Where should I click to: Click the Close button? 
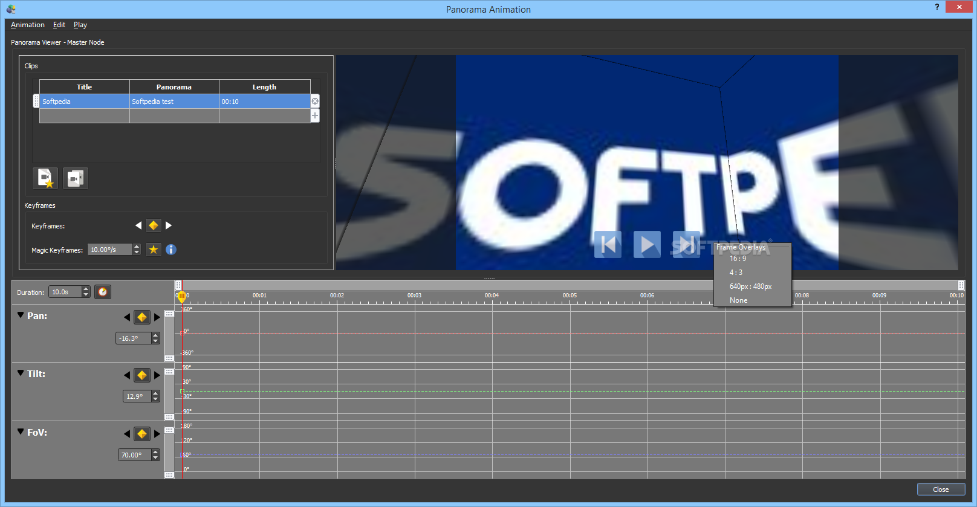point(941,489)
